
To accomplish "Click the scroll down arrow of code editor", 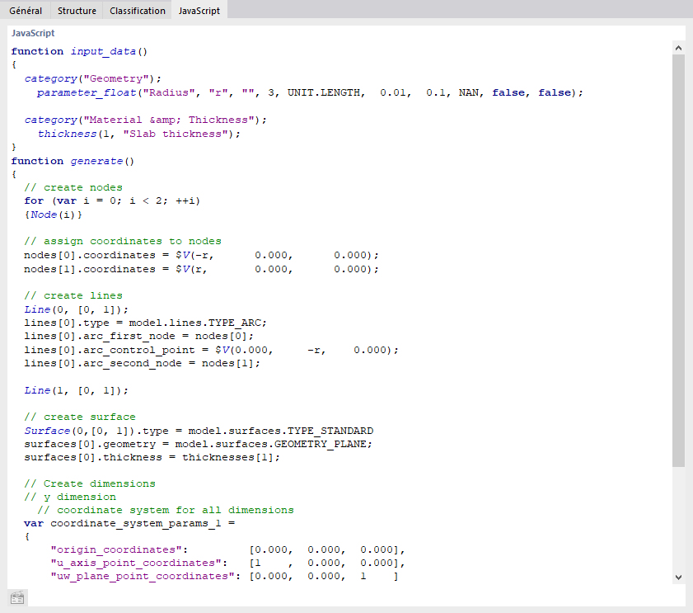I will coord(678,578).
